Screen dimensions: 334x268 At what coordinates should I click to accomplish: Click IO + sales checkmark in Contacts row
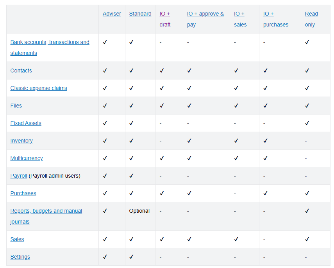coord(236,71)
